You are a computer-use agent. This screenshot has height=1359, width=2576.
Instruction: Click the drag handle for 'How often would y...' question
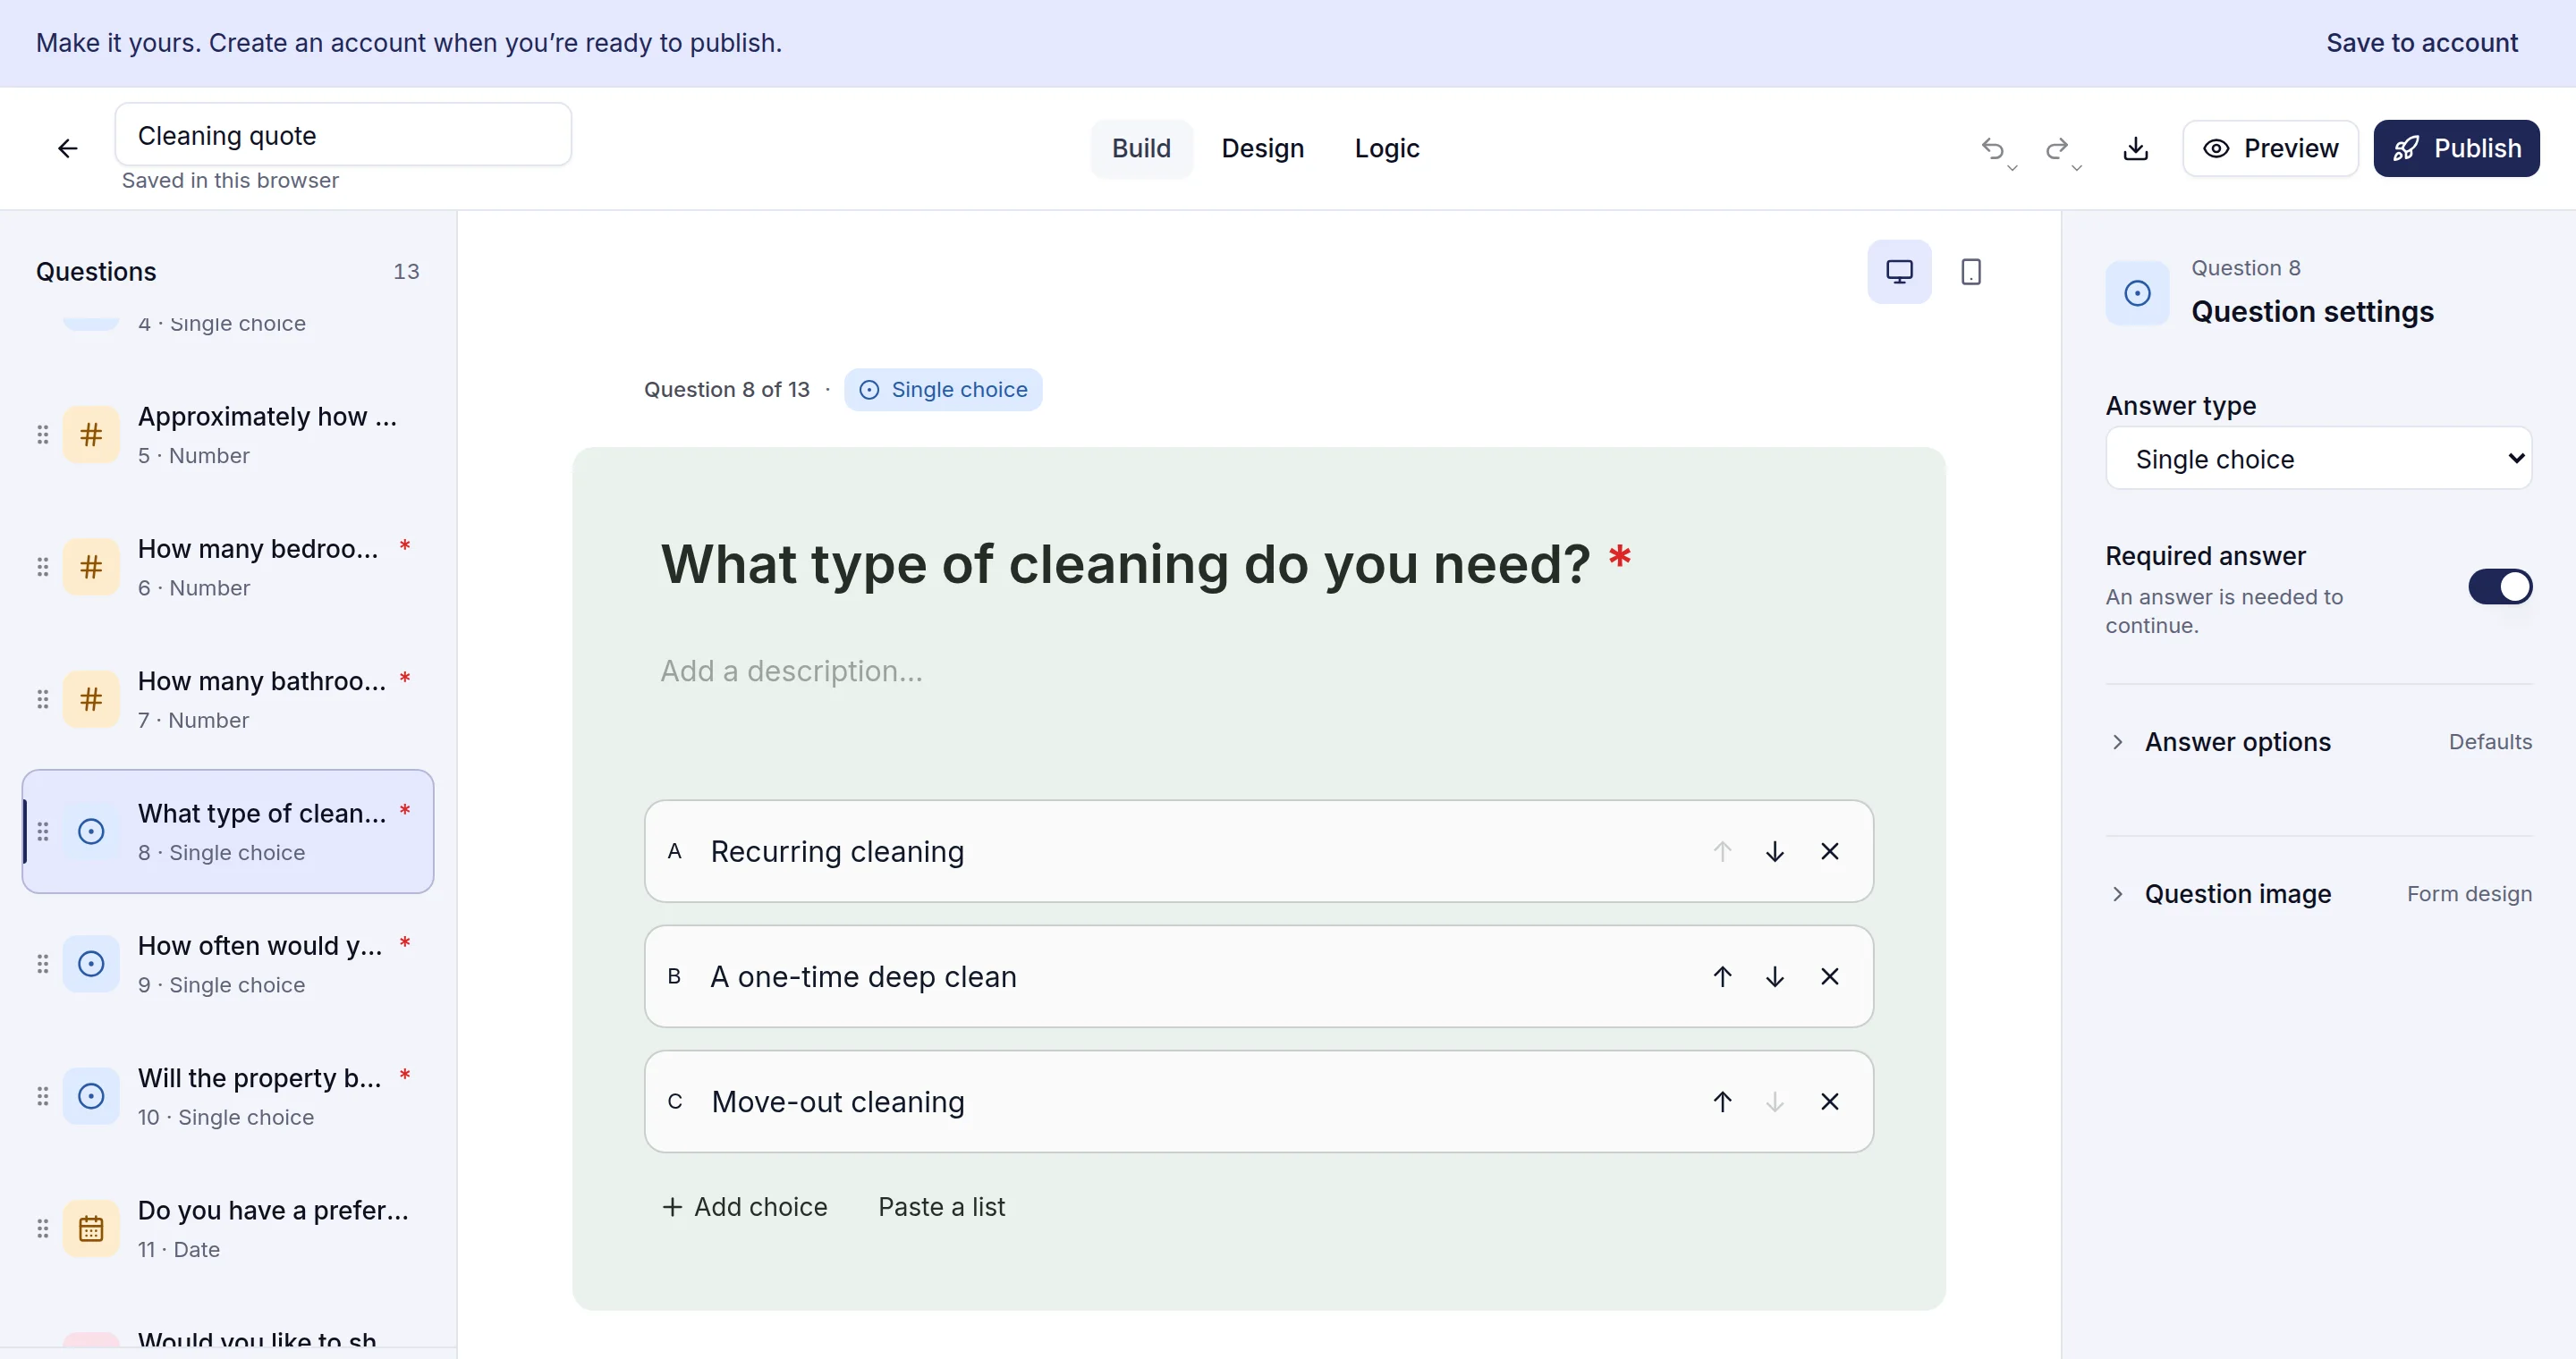coord(42,965)
